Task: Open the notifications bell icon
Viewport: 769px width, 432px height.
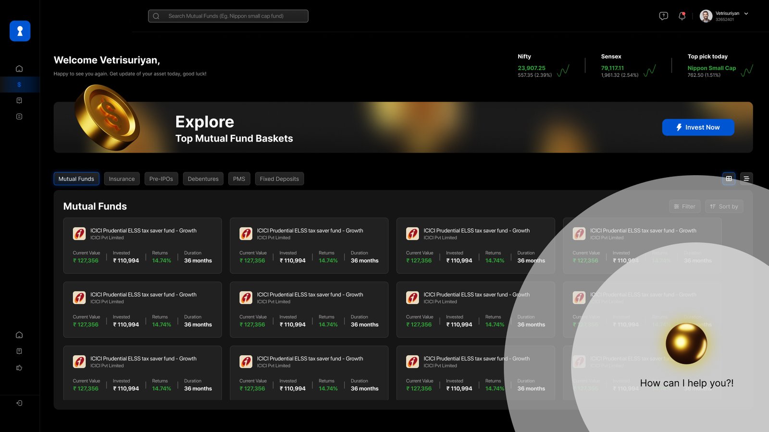Action: (682, 16)
